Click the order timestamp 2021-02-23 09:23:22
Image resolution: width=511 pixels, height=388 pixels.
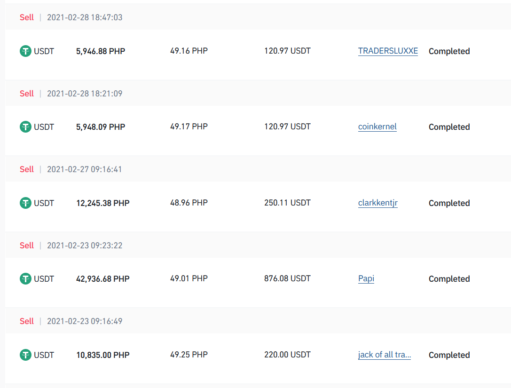click(85, 245)
